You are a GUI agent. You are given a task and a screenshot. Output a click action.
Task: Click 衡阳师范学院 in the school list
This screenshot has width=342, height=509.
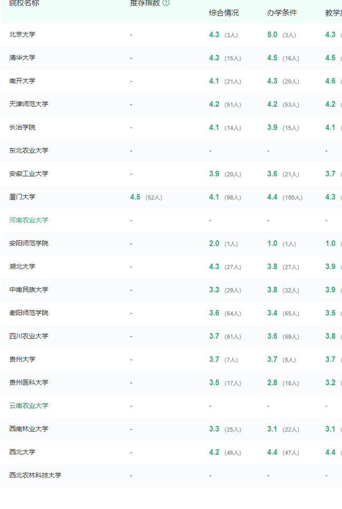(x=29, y=313)
